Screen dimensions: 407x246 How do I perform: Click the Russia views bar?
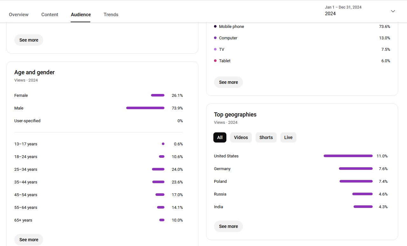click(362, 194)
